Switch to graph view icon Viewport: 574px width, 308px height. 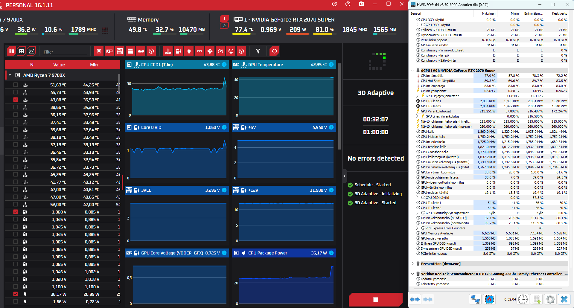(31, 51)
